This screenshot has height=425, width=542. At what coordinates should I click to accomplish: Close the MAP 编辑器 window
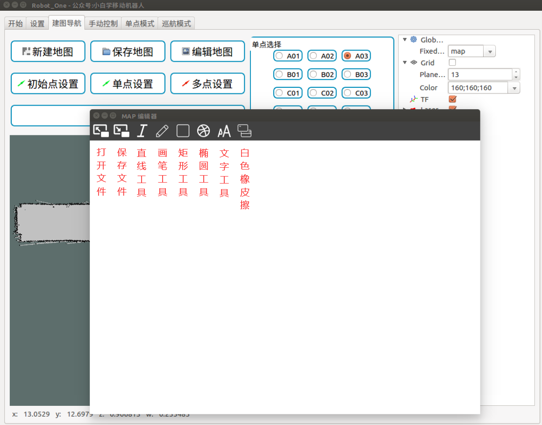coord(96,116)
